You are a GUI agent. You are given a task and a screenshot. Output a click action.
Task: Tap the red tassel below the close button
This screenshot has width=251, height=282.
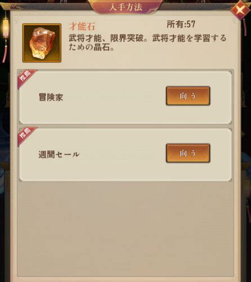click(x=245, y=27)
